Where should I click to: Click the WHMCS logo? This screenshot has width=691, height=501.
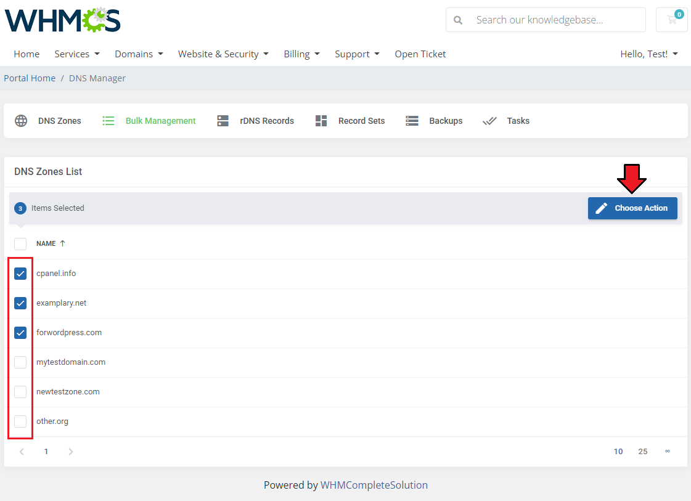pyautogui.click(x=63, y=20)
